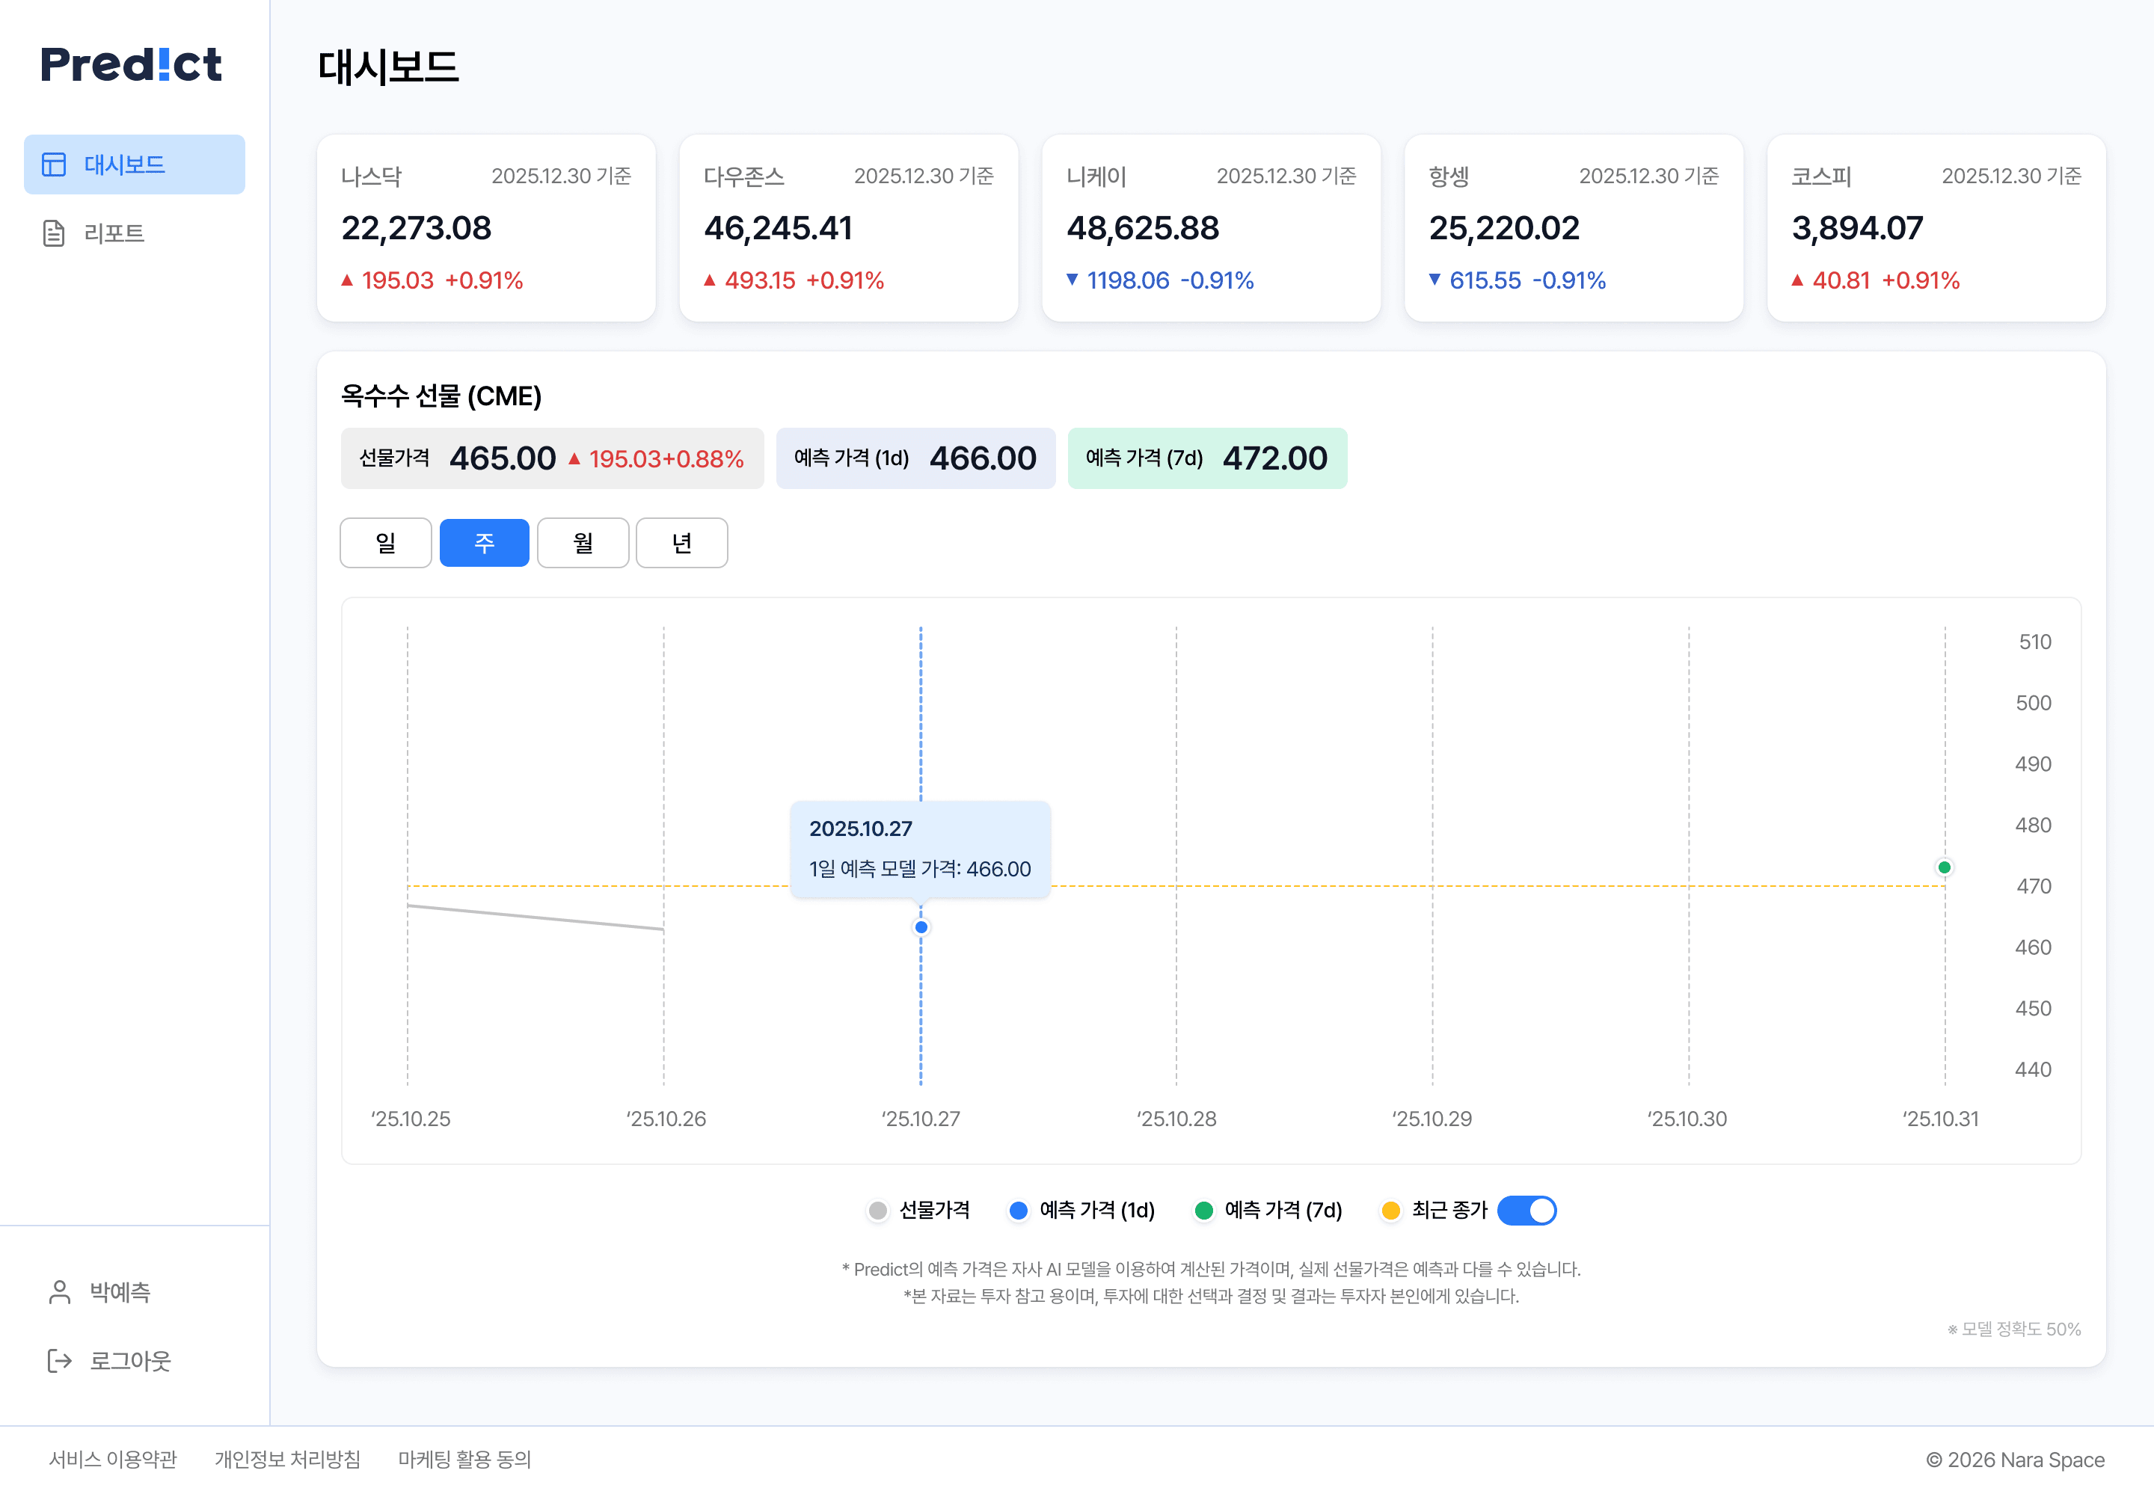
Task: Select the 일 period tab
Action: click(x=386, y=543)
